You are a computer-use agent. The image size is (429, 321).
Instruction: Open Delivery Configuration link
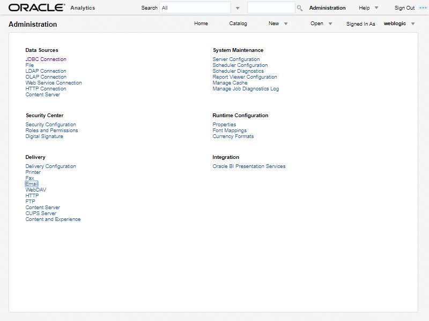[x=50, y=166]
